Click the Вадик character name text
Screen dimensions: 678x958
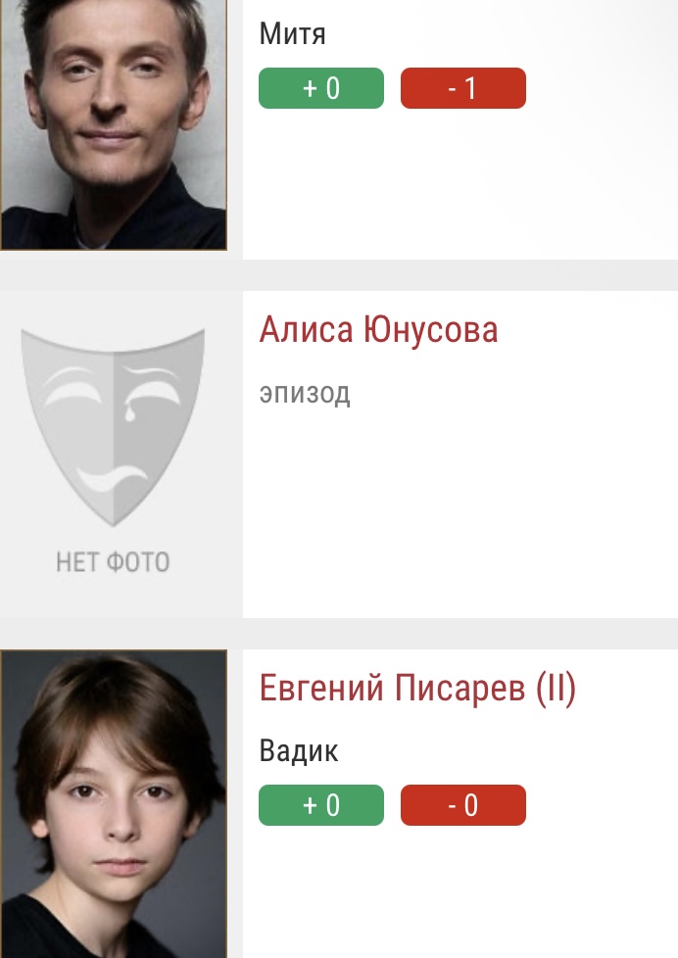coord(299,751)
